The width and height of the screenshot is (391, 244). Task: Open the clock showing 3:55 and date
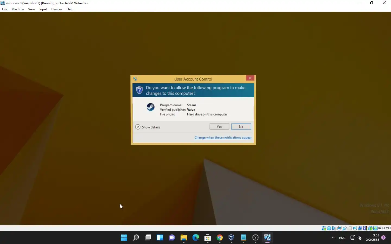click(373, 237)
